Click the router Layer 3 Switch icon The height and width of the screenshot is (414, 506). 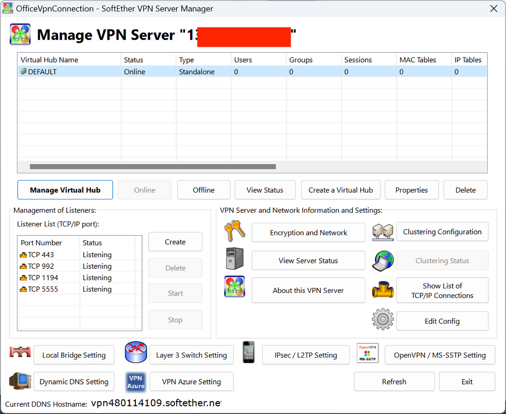click(x=136, y=352)
